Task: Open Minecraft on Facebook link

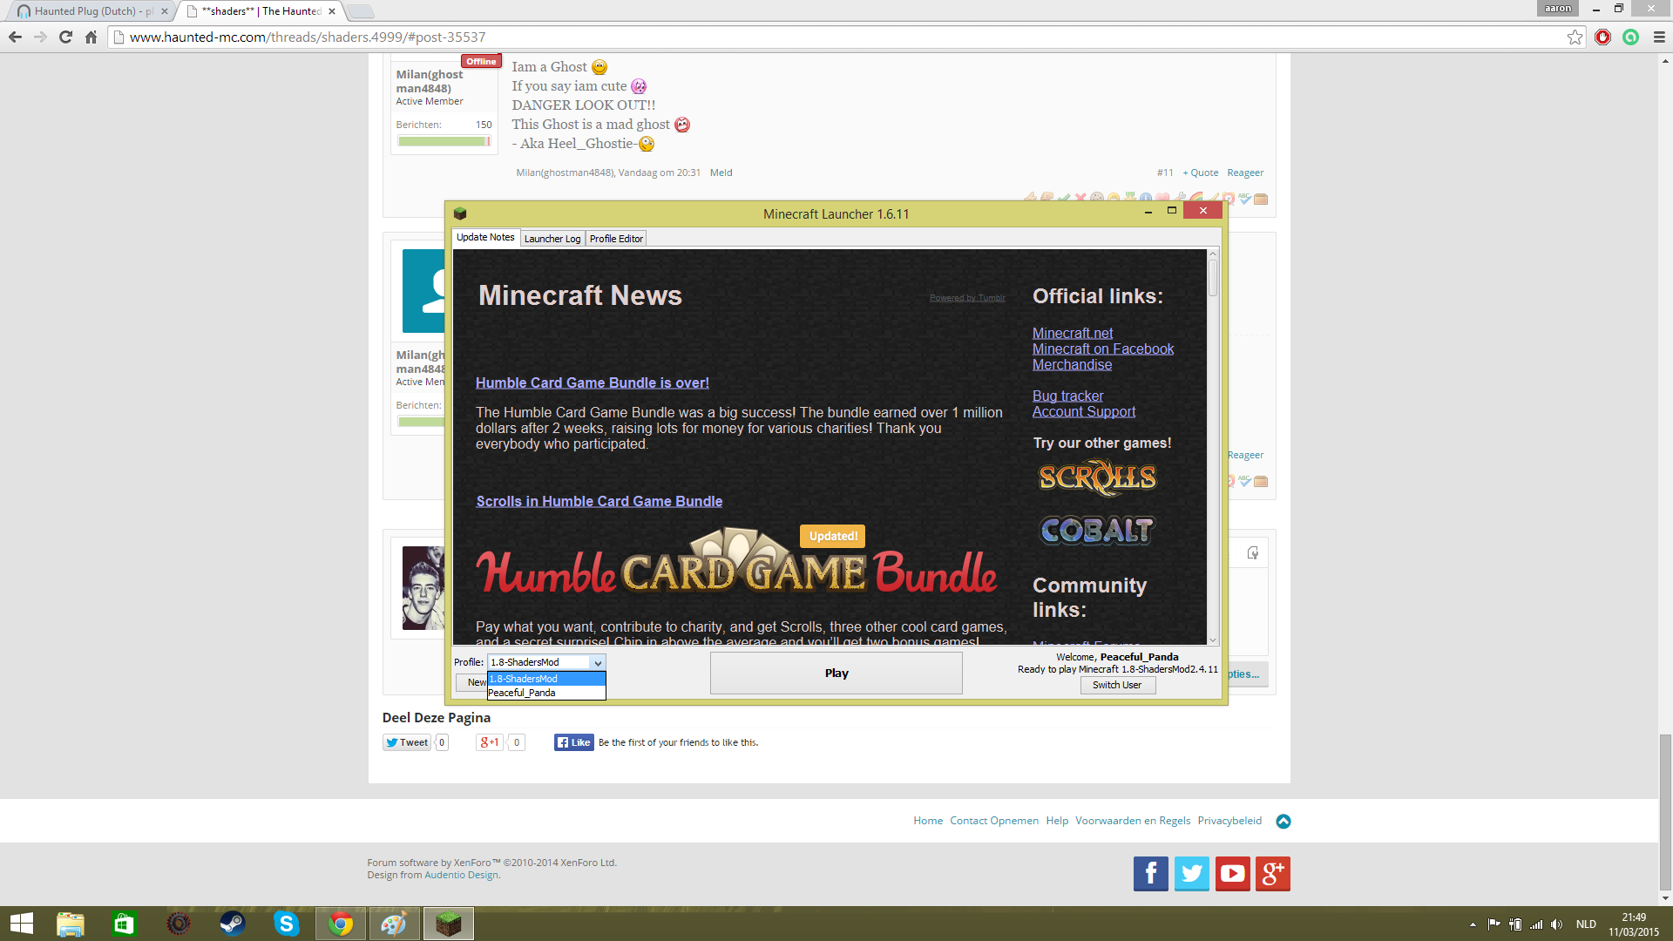Action: (x=1103, y=349)
